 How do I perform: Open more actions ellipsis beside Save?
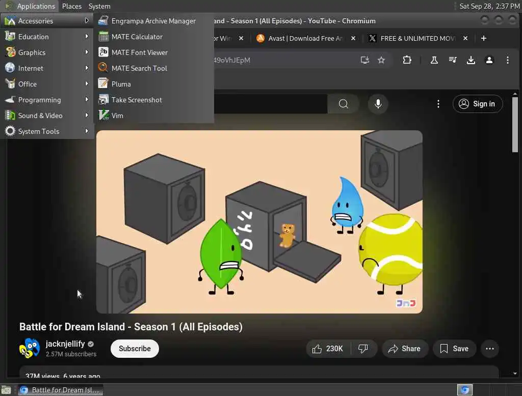coord(490,349)
